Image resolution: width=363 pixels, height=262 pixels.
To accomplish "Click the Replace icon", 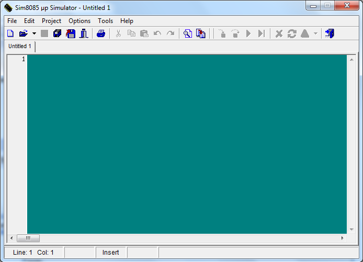I will click(201, 33).
